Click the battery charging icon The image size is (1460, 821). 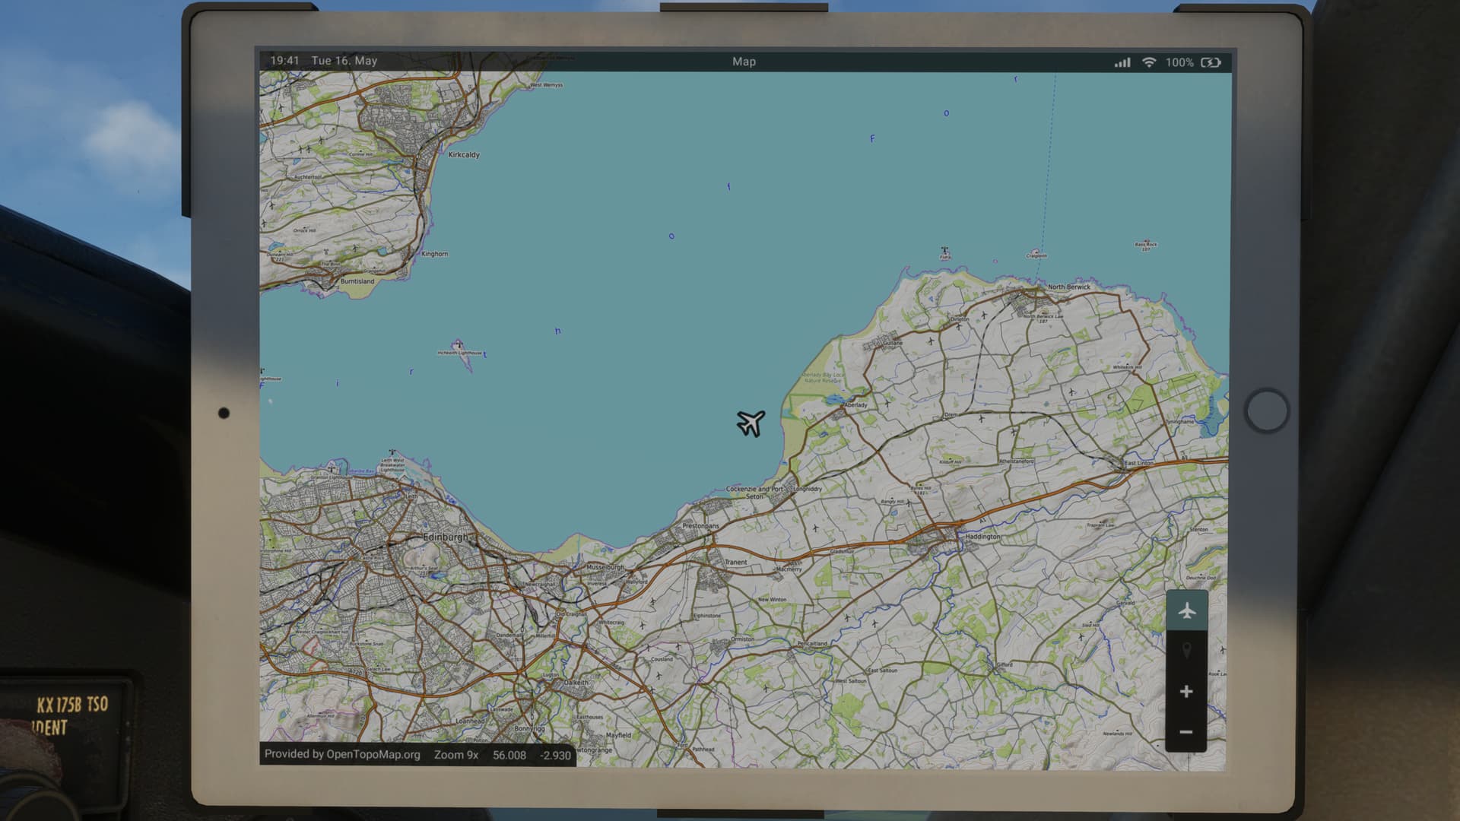[x=1211, y=62]
